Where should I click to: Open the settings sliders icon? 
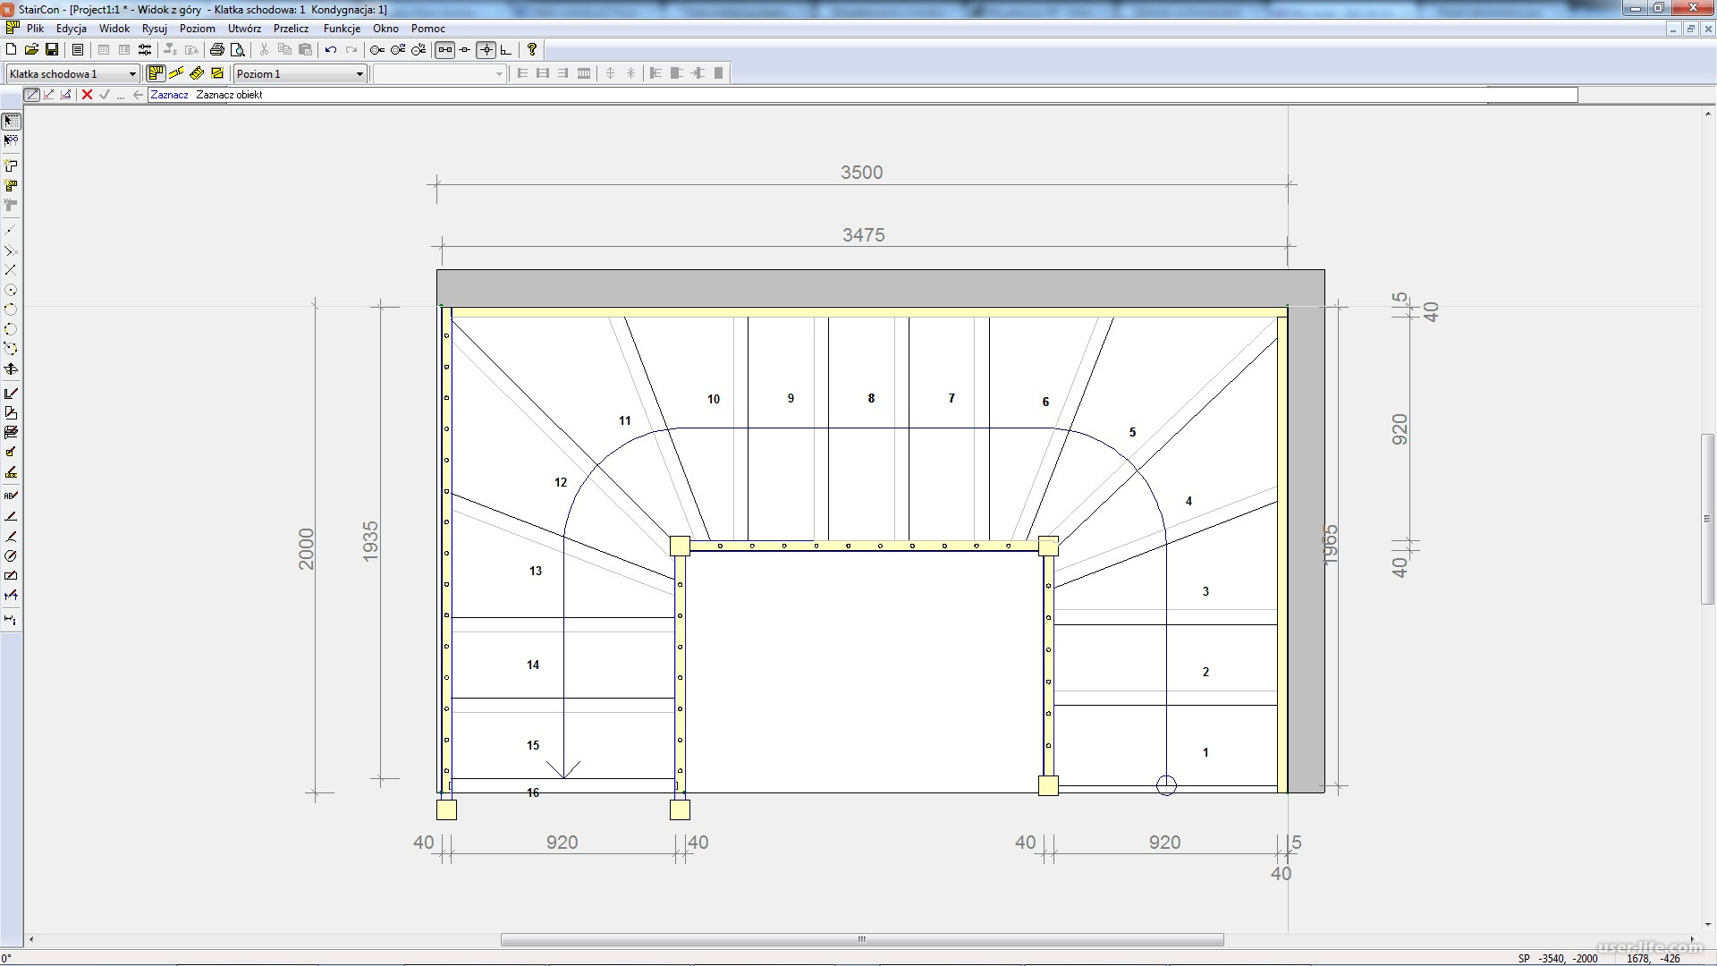point(145,50)
